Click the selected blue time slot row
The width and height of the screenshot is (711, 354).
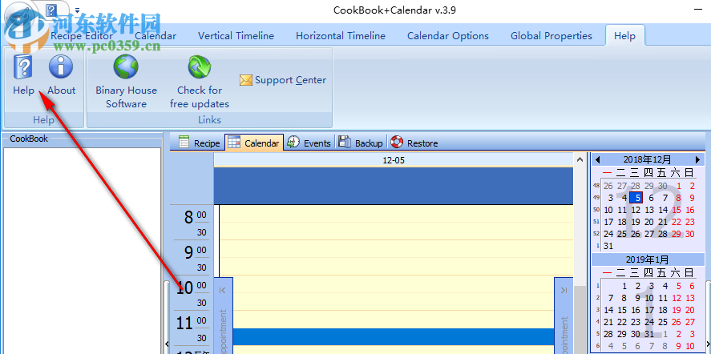point(393,336)
